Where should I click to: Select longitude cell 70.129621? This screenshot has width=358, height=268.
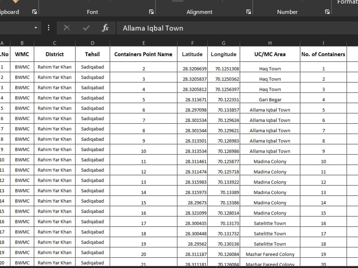coord(224,129)
